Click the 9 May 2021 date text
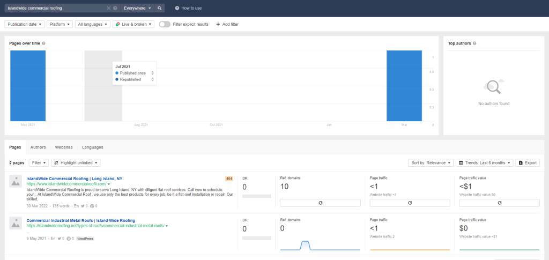The width and height of the screenshot is (549, 260). tap(37, 239)
